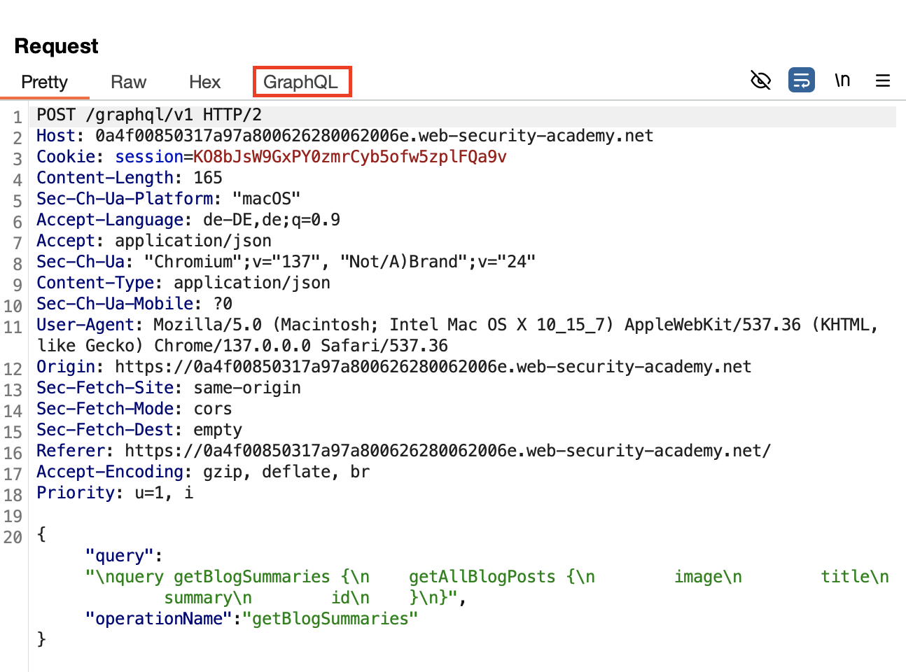Click the POST /graphql/v1 request line

click(148, 115)
